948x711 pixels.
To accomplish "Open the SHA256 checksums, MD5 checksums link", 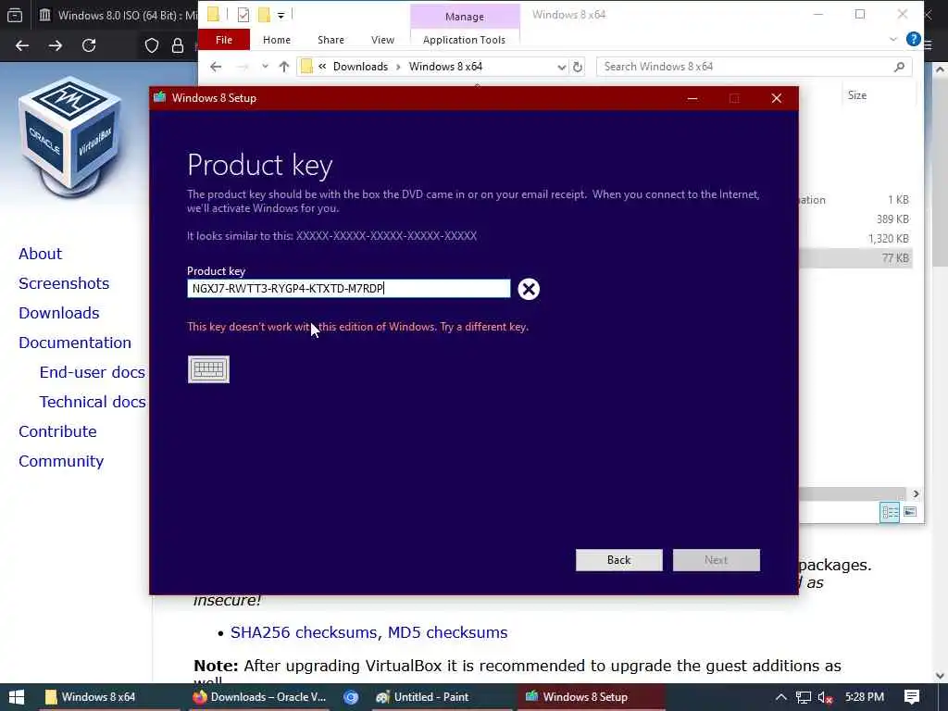I will point(368,632).
